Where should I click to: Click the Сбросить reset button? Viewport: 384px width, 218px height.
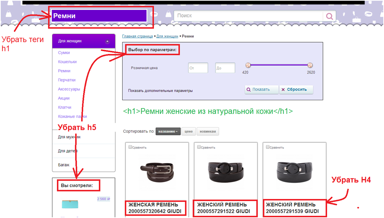[296, 90]
